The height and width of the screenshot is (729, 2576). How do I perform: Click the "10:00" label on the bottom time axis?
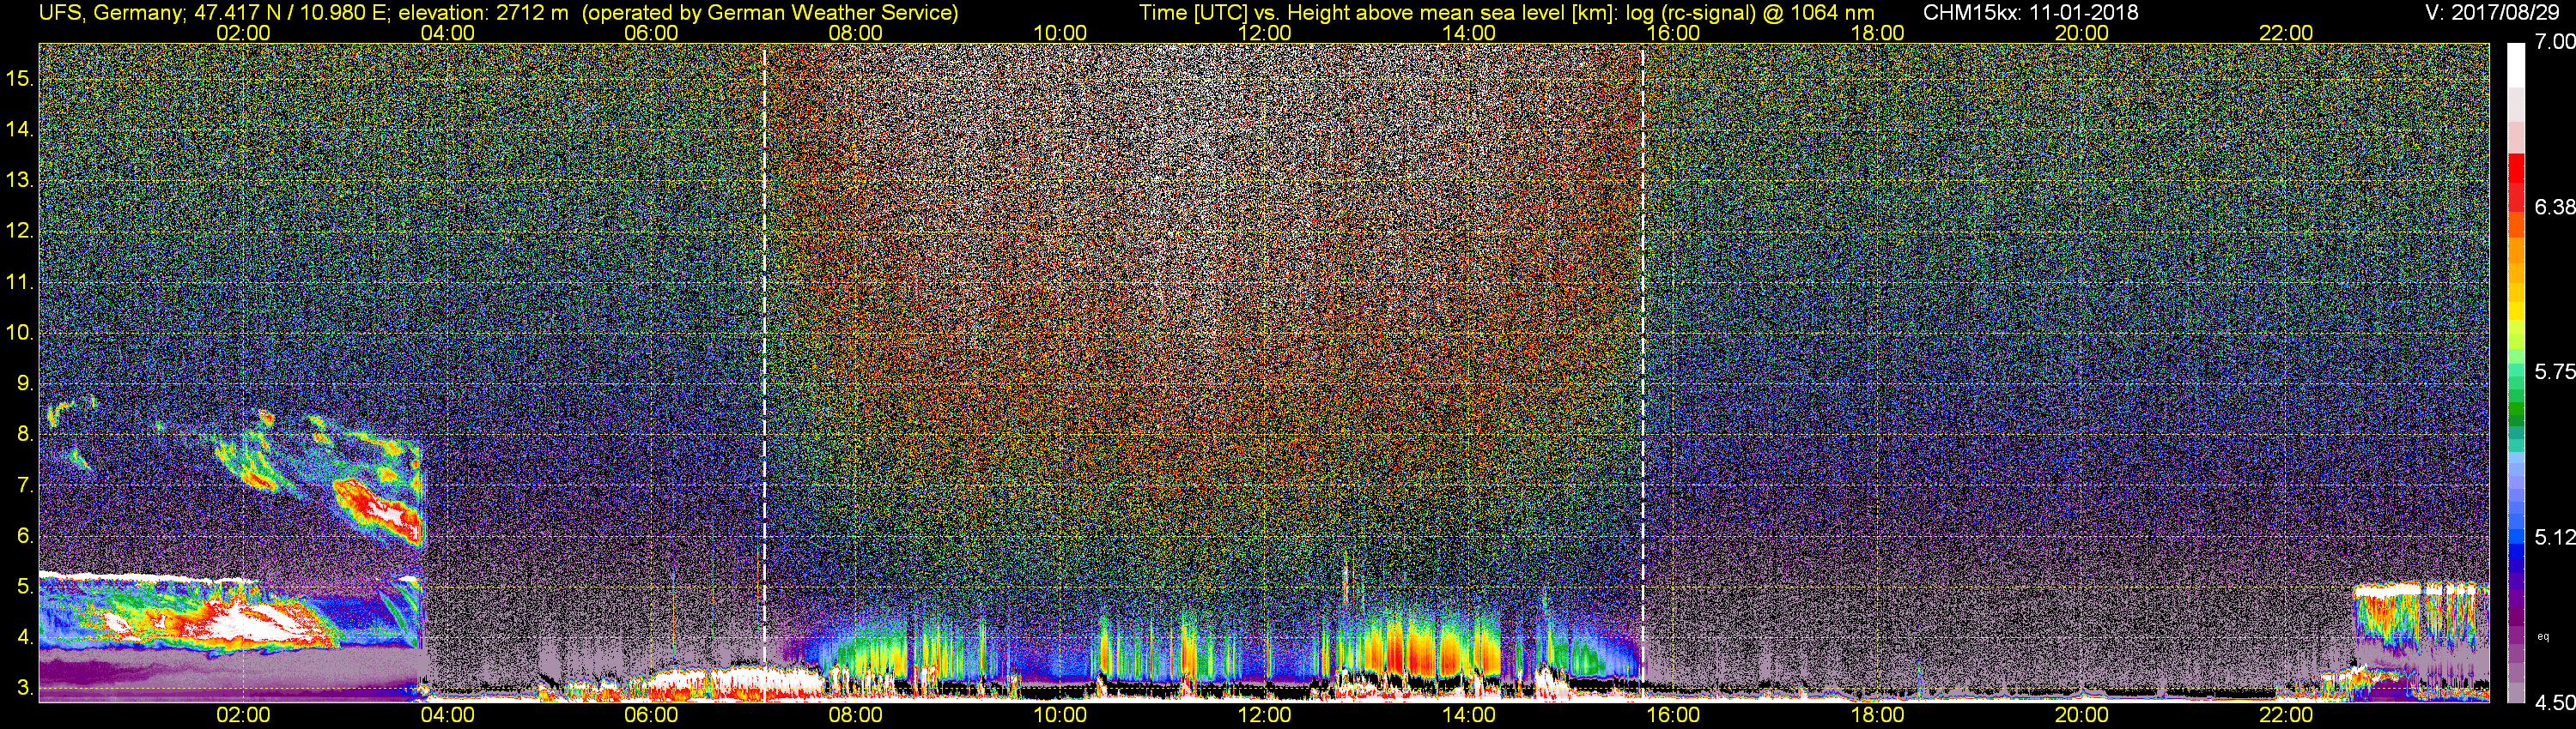[1060, 715]
